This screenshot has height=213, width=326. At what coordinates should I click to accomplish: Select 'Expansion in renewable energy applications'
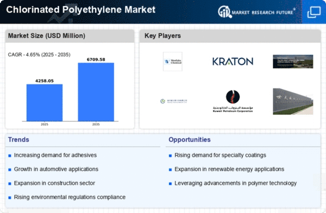[229, 169]
